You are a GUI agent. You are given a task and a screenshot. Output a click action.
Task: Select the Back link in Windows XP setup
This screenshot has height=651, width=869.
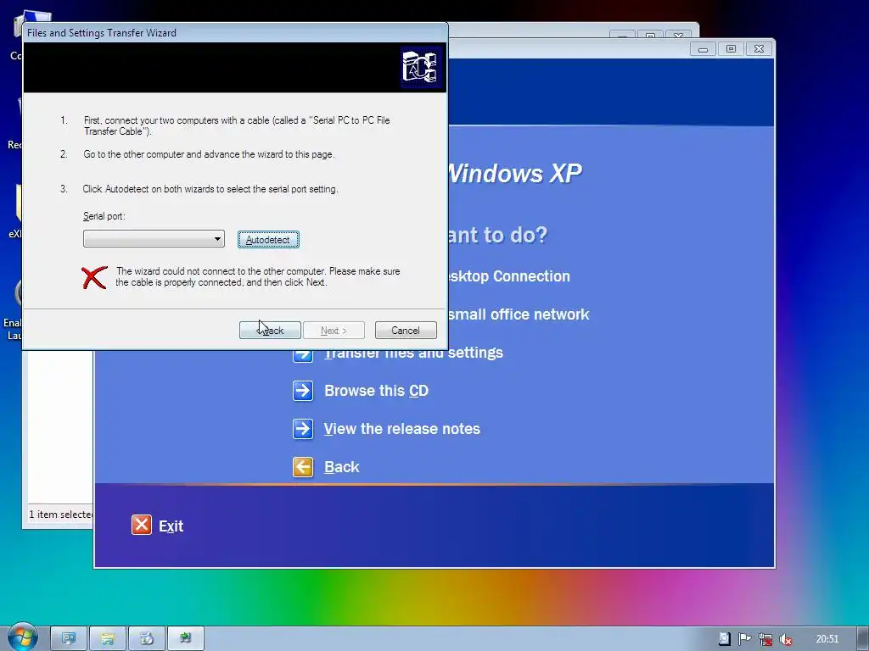[341, 467]
